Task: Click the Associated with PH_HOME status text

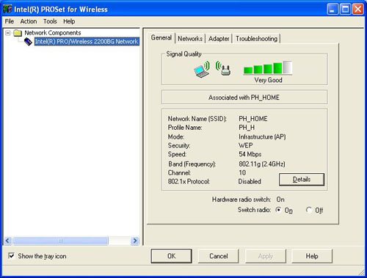Action: pyautogui.click(x=244, y=98)
